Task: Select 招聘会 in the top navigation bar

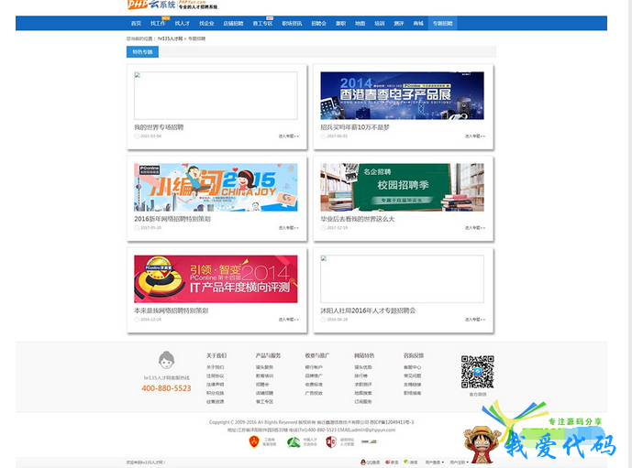Action: tap(319, 23)
